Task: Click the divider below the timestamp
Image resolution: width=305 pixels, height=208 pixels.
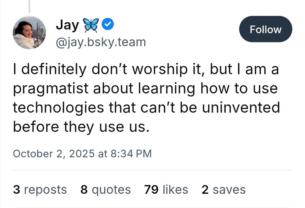Action: [x=152, y=170]
